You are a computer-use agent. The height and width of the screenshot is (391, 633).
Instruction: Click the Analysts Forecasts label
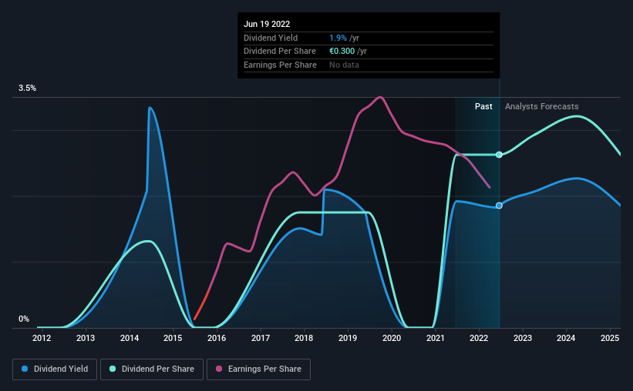click(542, 106)
